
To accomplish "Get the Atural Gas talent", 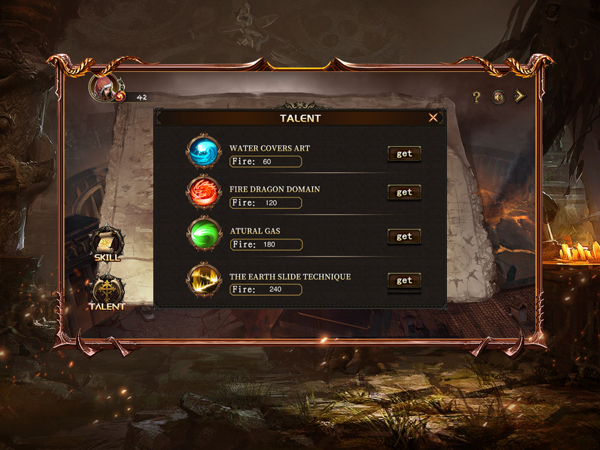I will tap(404, 236).
